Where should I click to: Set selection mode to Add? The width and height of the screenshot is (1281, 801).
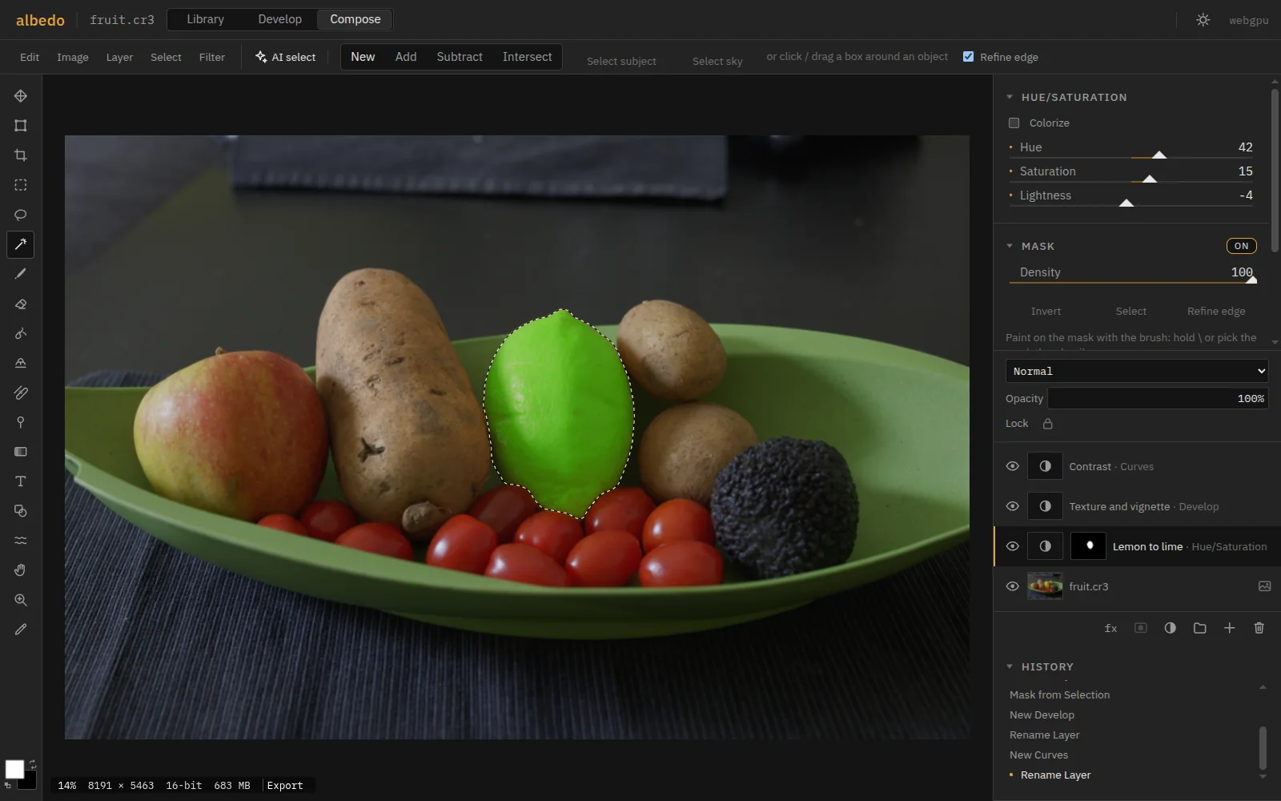[406, 57]
